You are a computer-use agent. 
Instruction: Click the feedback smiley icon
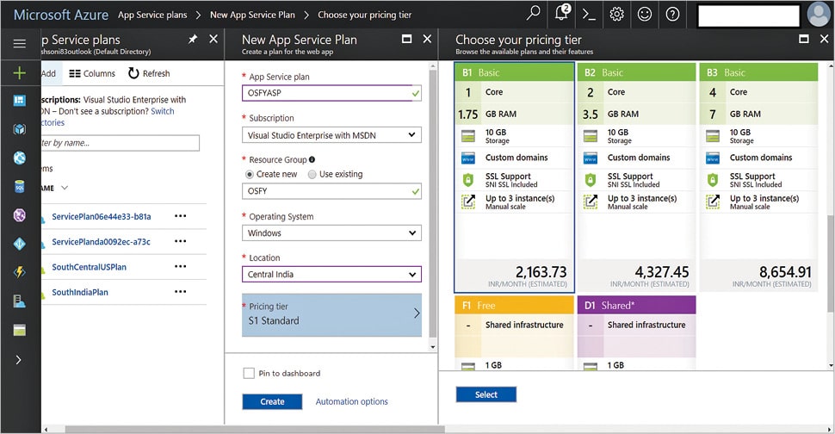click(645, 14)
